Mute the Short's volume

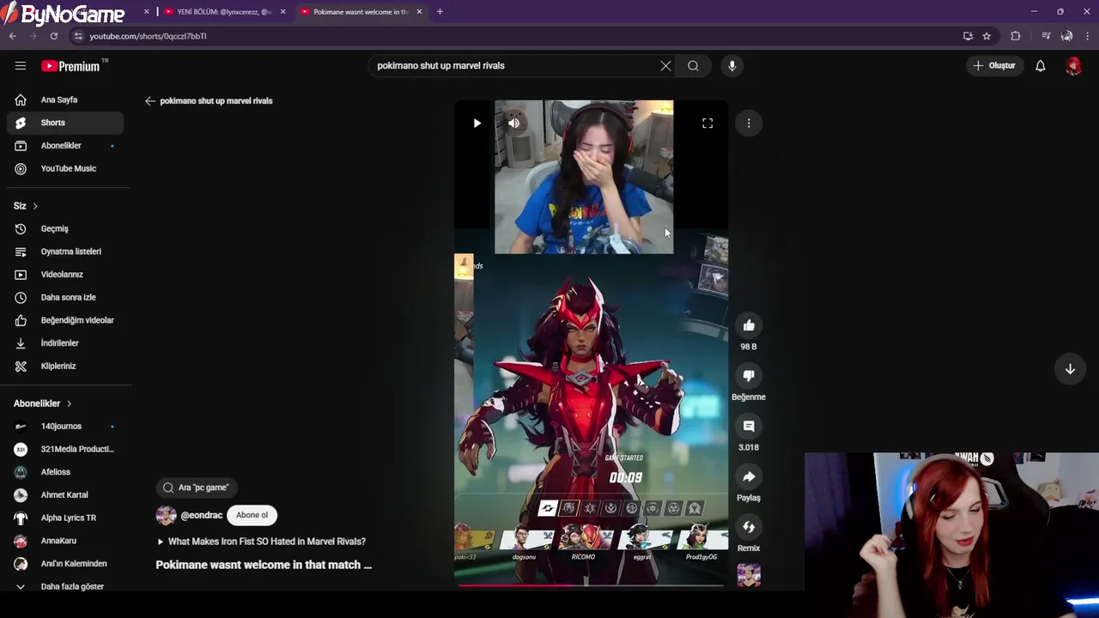click(x=513, y=123)
